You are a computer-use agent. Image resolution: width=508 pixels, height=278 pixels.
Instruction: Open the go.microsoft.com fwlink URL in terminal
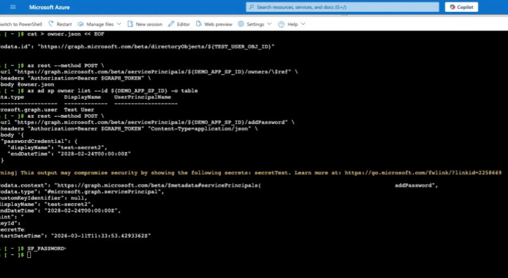(x=423, y=173)
